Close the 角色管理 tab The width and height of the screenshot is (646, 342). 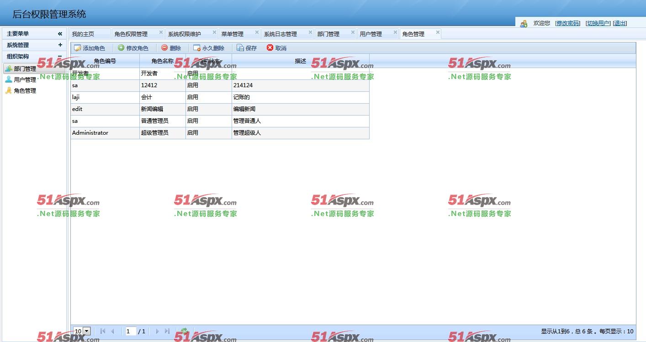click(438, 32)
